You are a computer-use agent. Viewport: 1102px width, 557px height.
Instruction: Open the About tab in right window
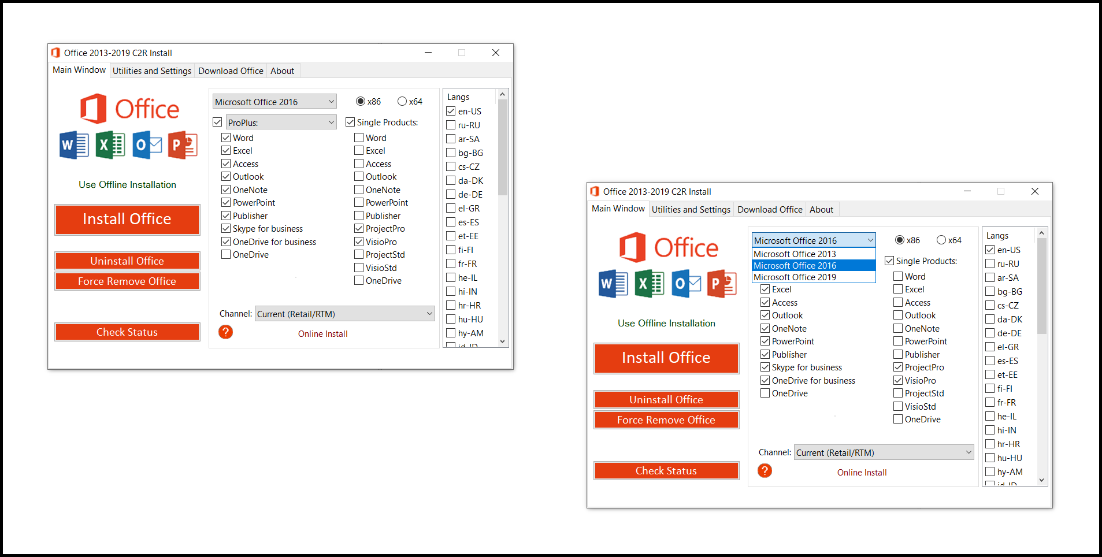[821, 209]
